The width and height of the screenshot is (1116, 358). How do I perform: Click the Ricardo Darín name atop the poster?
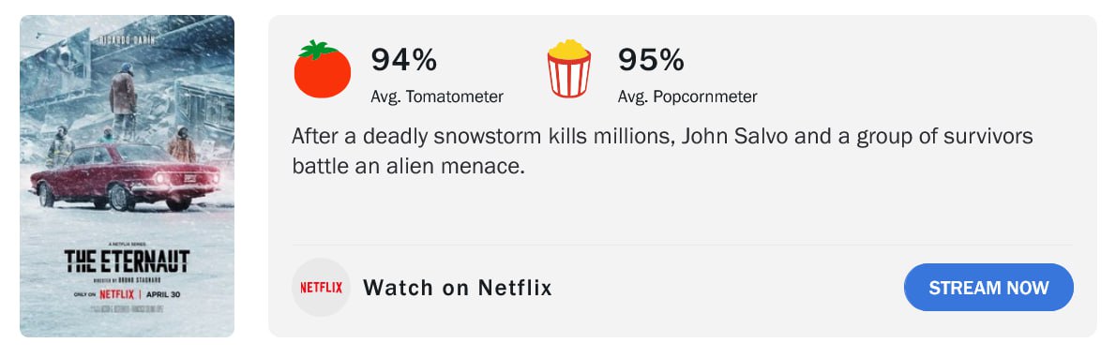tap(128, 39)
